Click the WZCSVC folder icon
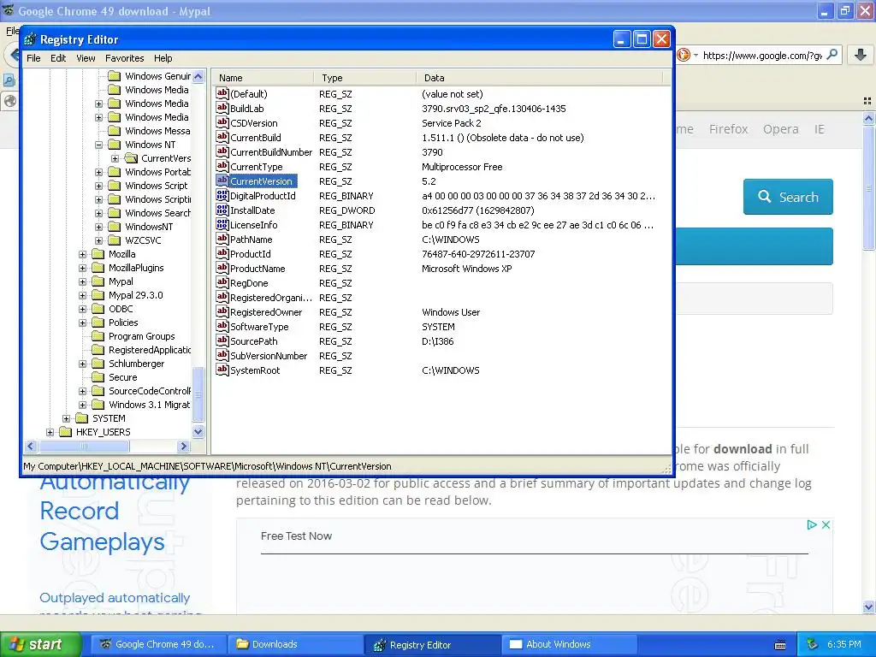 [x=115, y=240]
